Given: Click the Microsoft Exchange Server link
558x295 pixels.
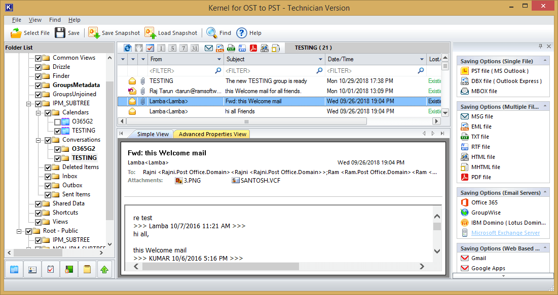Looking at the screenshot, I should coord(505,233).
